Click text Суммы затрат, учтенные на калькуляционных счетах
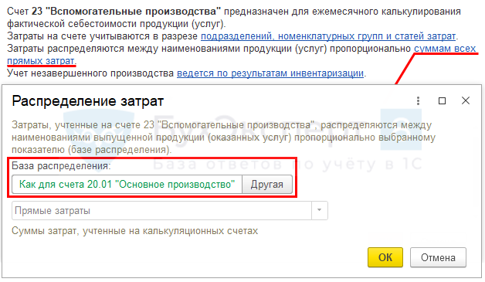Screen dimensions: 485x282 pyautogui.click(x=135, y=231)
